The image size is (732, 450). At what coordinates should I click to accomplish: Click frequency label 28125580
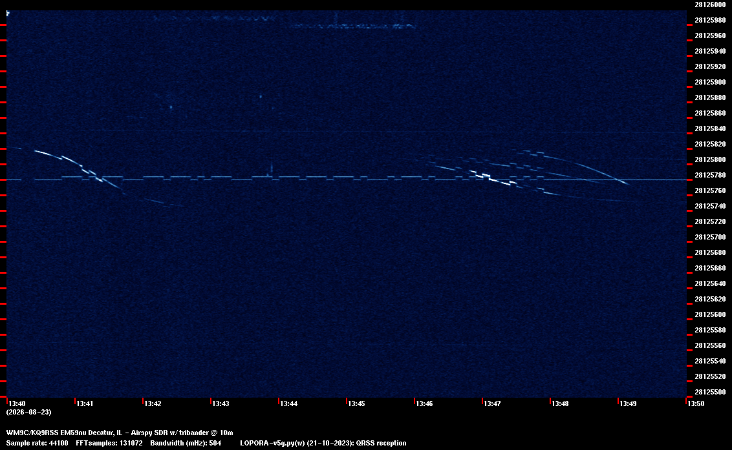pos(710,330)
